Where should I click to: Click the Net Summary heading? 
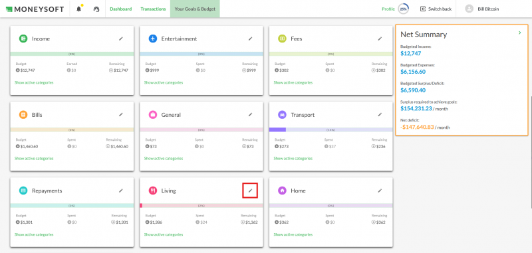tap(424, 35)
